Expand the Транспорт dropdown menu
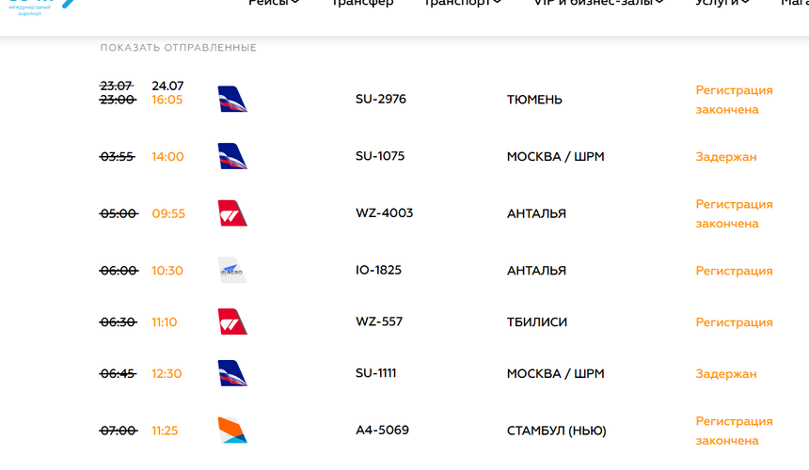 click(x=462, y=3)
